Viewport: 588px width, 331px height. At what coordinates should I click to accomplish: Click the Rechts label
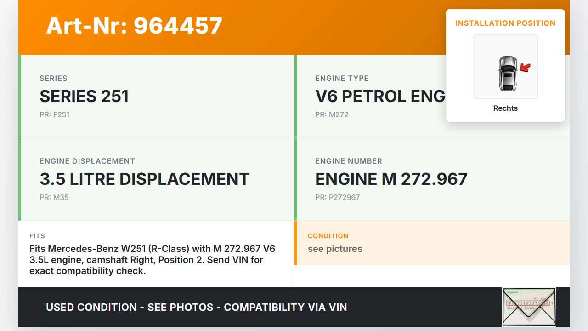[505, 108]
